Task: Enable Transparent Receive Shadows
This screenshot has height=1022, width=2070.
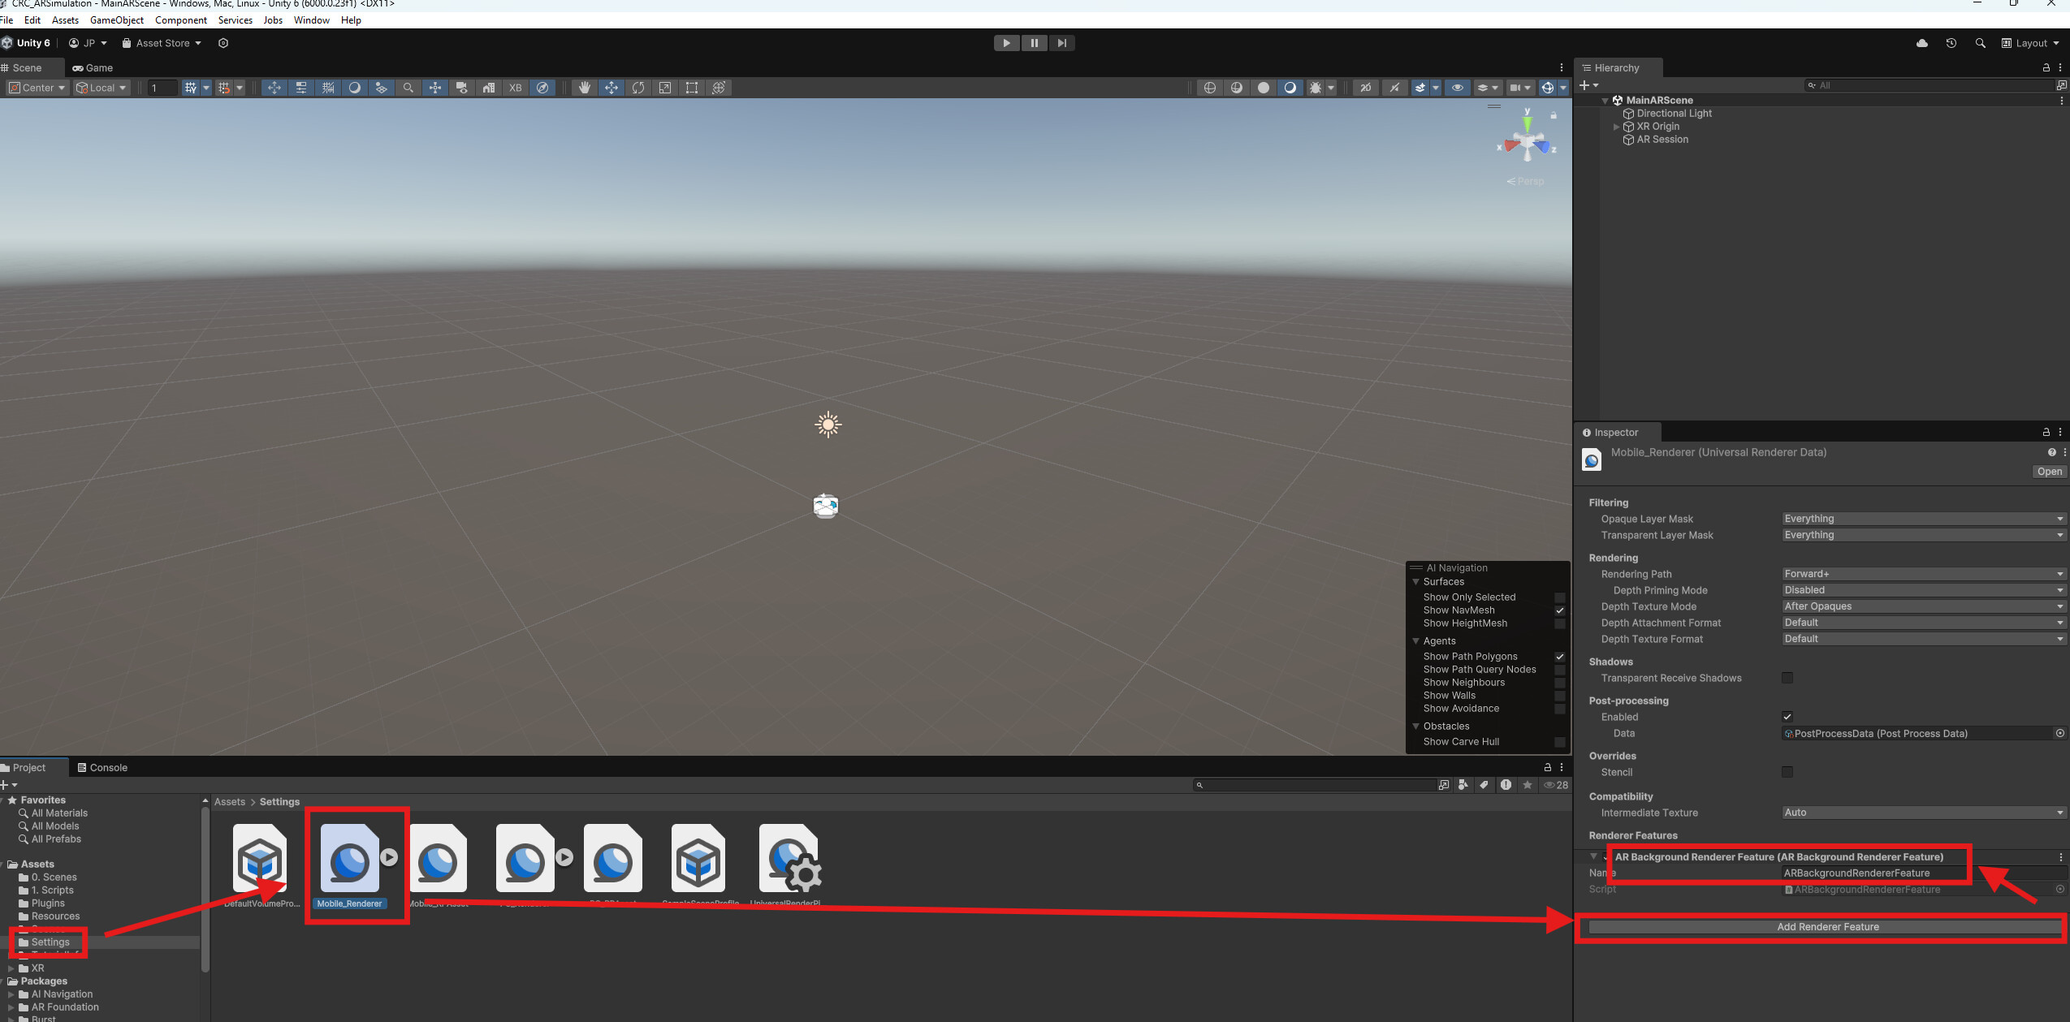Action: click(1788, 678)
